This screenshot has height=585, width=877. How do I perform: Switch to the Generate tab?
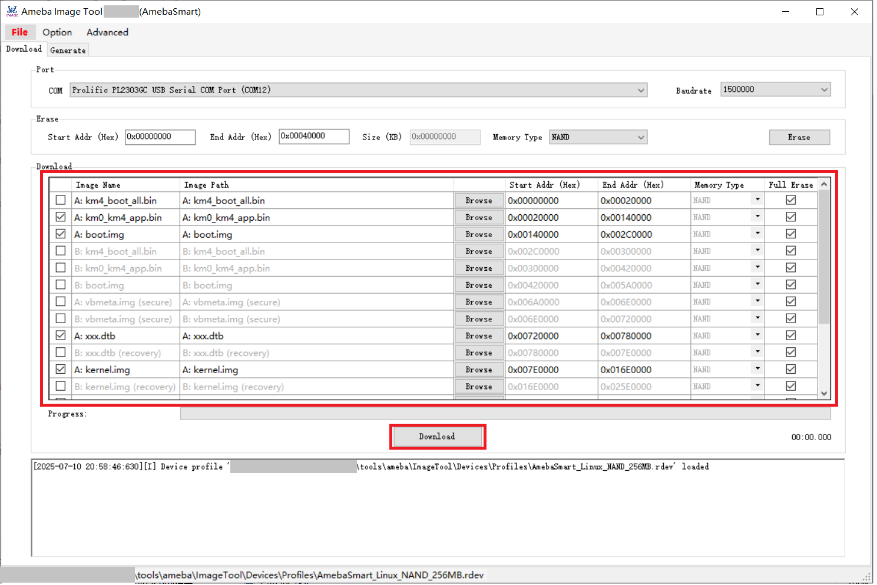68,51
